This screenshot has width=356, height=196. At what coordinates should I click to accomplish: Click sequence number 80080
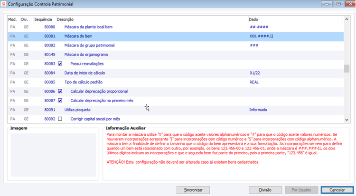tap(50, 27)
